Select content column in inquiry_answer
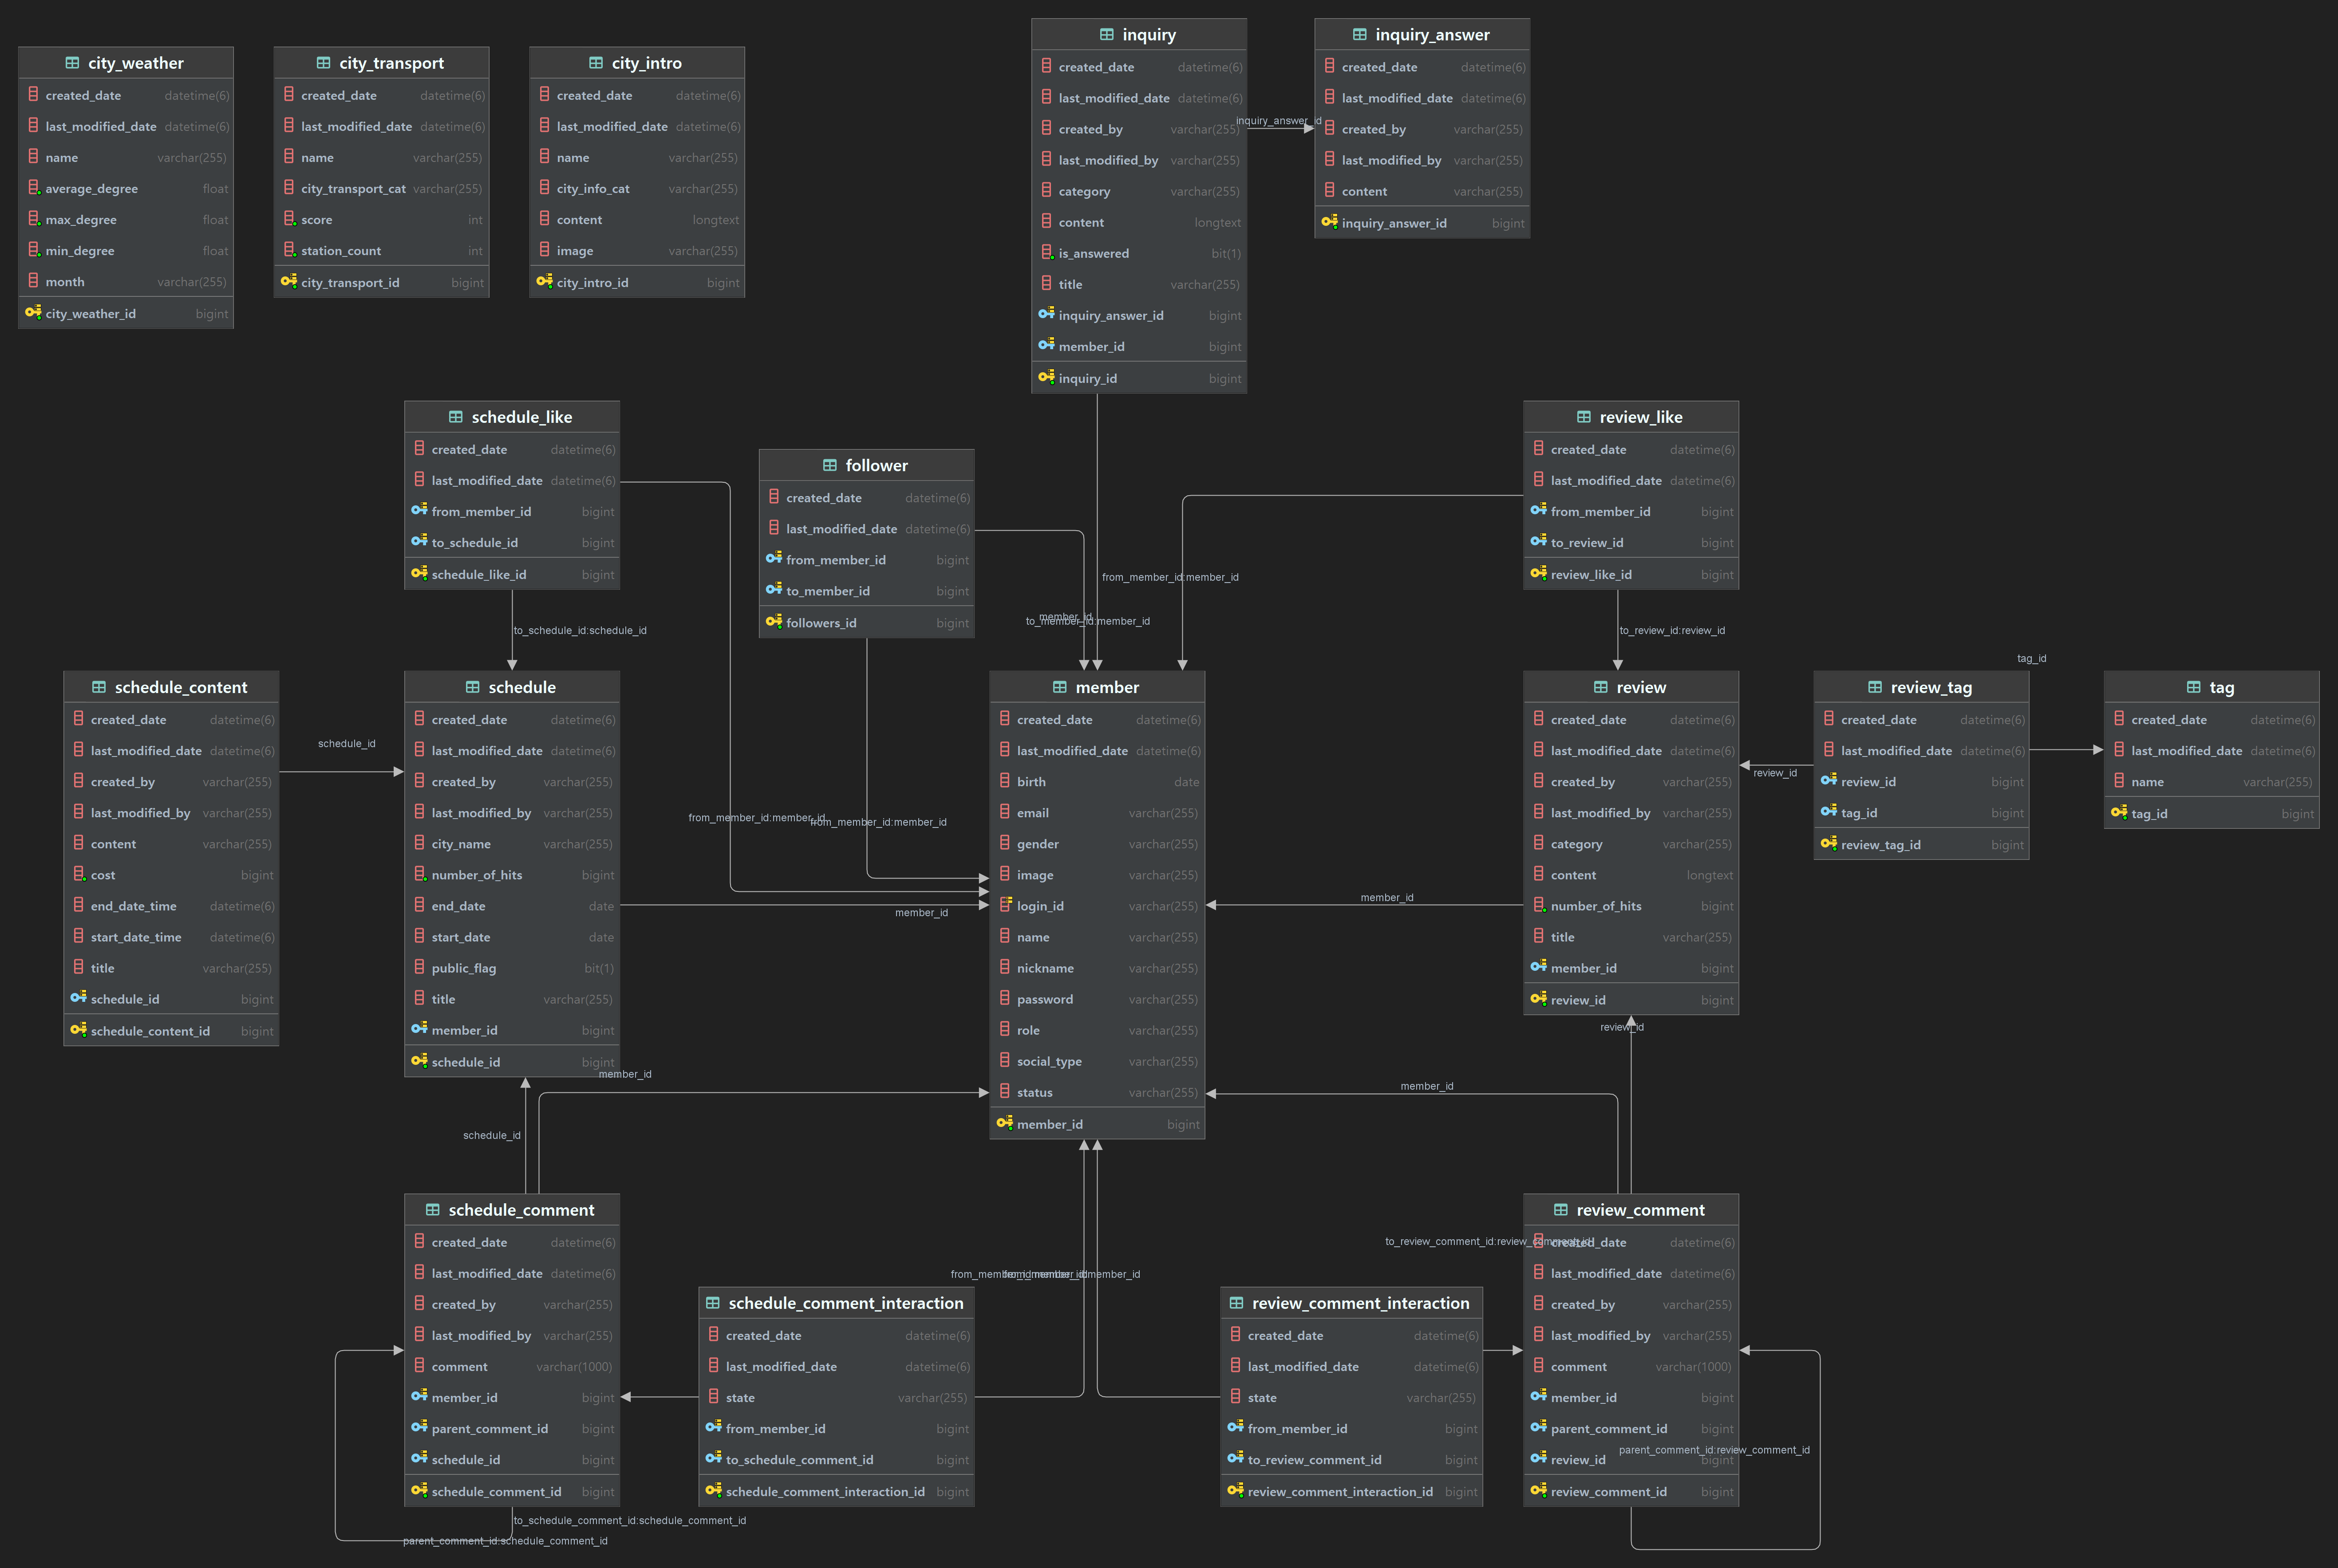 click(x=1422, y=191)
